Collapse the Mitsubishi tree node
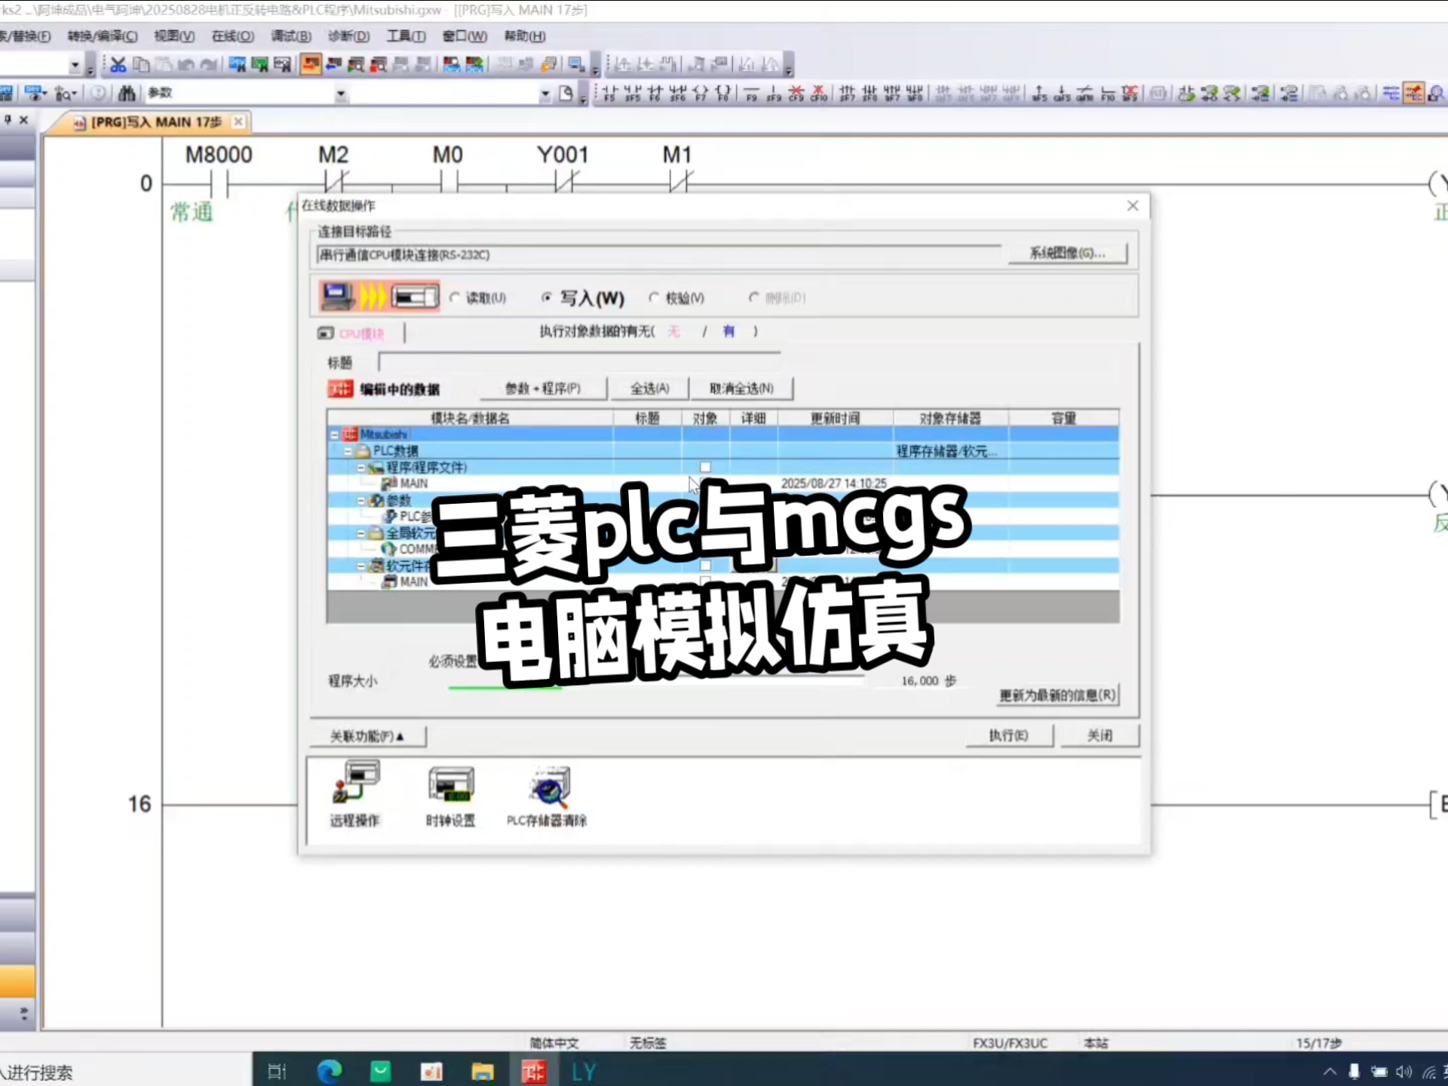This screenshot has height=1086, width=1448. pos(334,434)
